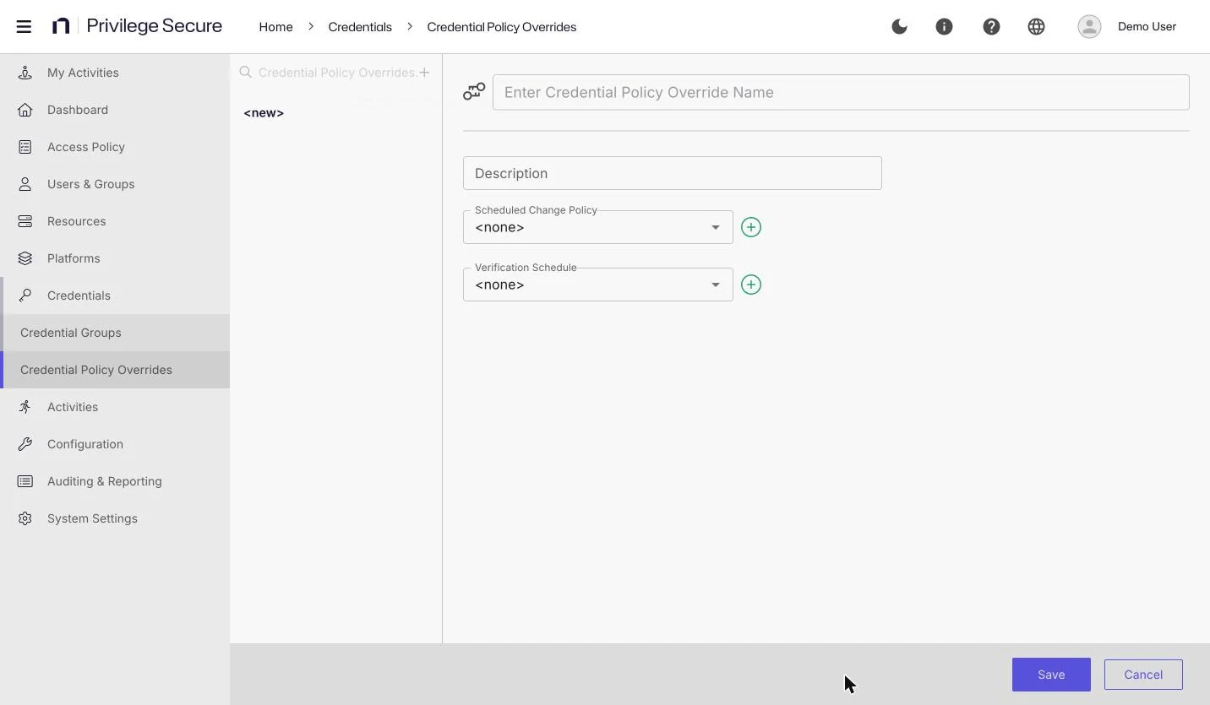Viewport: 1210px width, 705px height.
Task: Go to Credentials breadcrumb link
Action: pyautogui.click(x=360, y=27)
